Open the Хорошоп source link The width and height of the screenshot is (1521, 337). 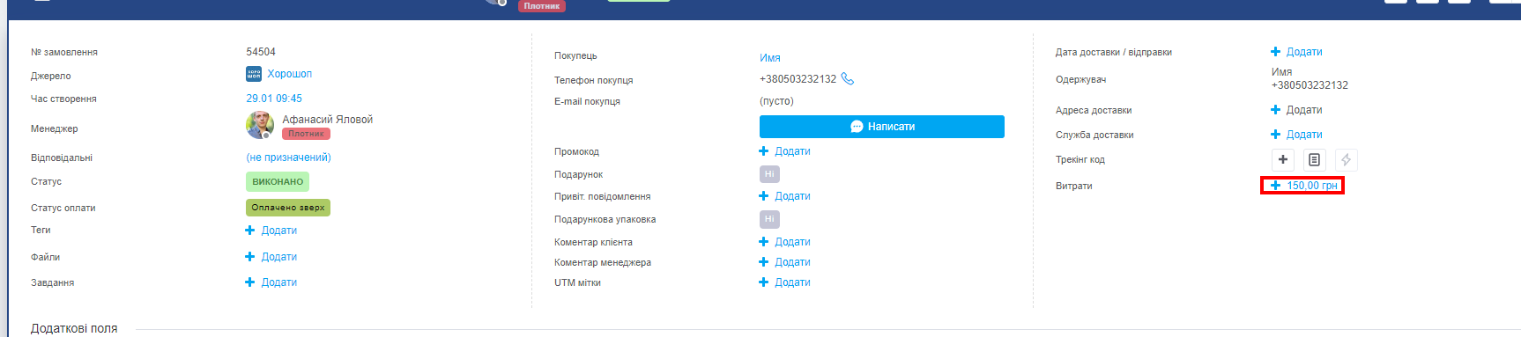(289, 74)
